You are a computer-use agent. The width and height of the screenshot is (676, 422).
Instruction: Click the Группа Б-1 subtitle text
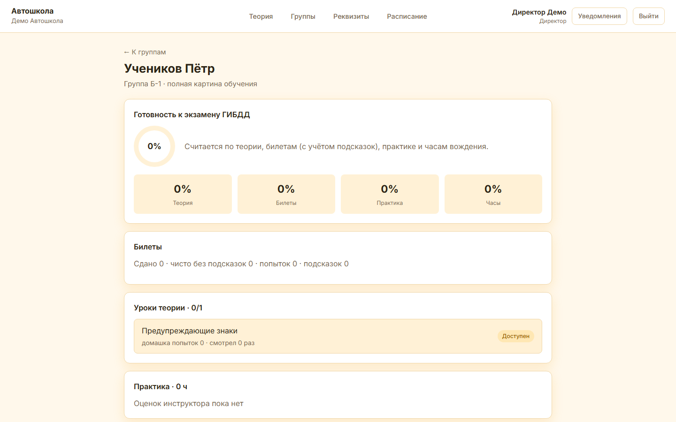(x=191, y=84)
